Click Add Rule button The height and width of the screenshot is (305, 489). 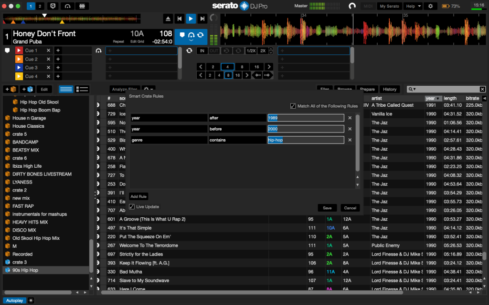click(x=138, y=197)
